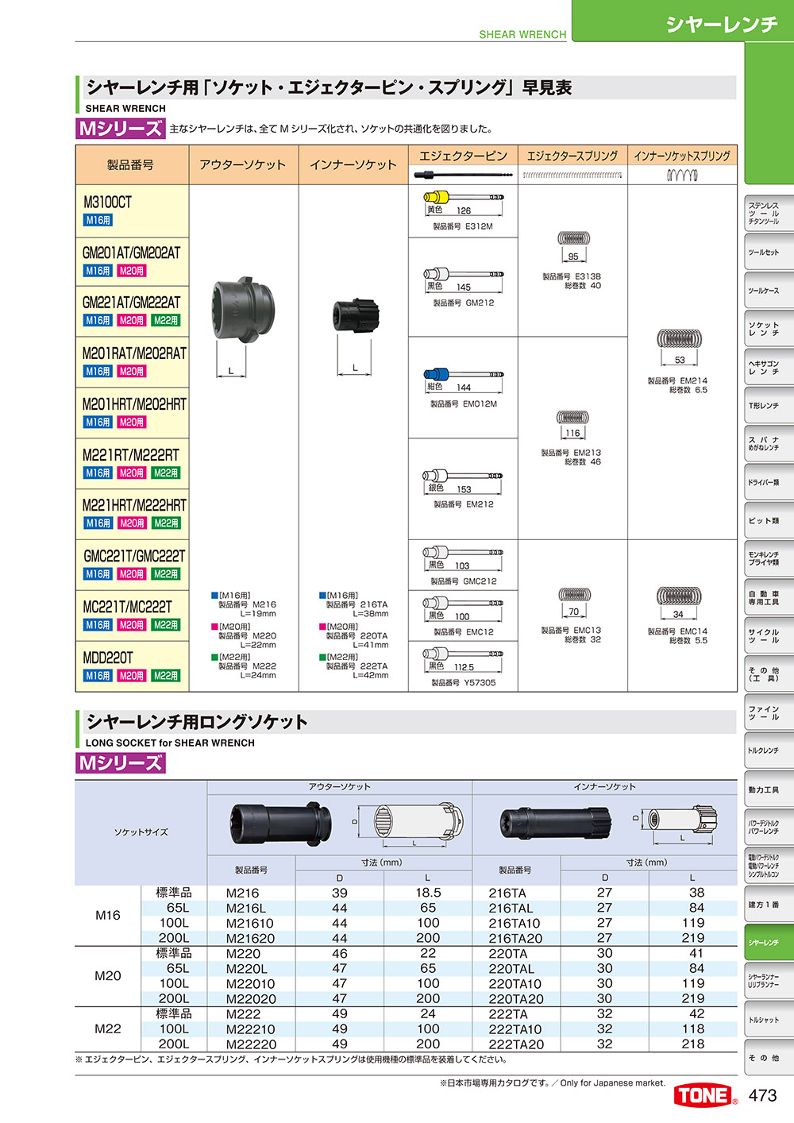794x1123 pixels.
Task: Select inner socket number 220TA10
Action: point(515,984)
